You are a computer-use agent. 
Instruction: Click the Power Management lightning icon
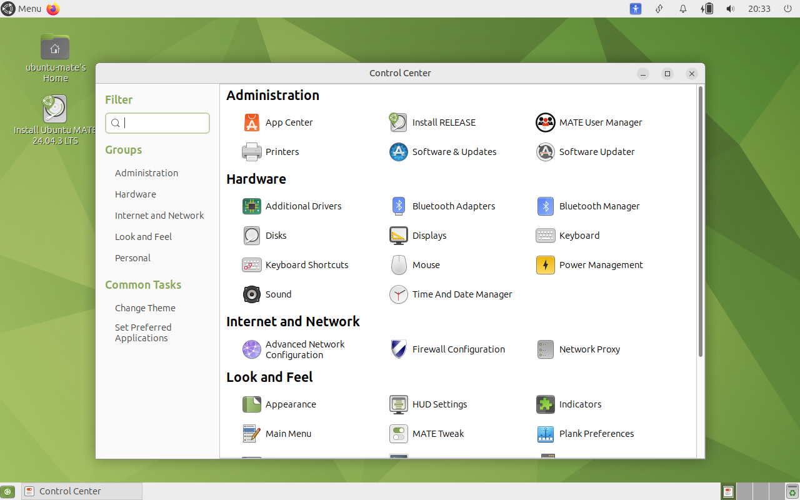[545, 265]
